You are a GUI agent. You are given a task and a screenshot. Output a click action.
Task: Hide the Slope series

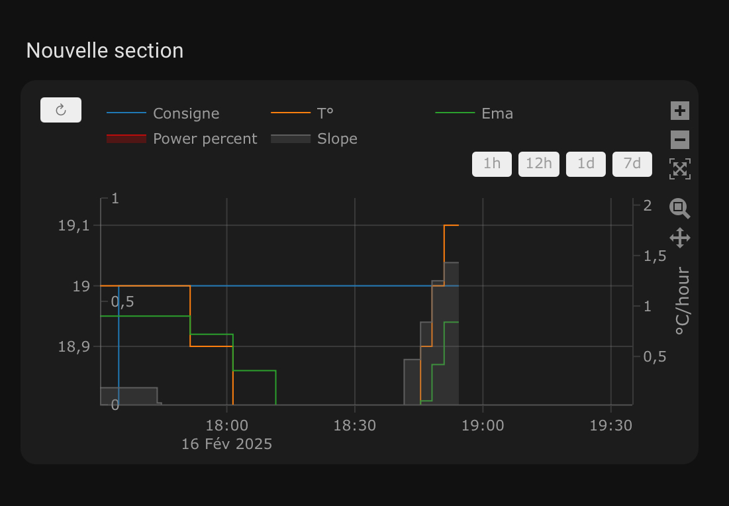pos(315,138)
